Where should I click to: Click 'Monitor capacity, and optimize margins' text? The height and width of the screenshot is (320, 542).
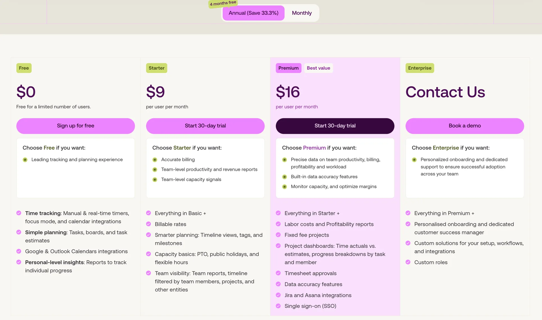pos(334,187)
